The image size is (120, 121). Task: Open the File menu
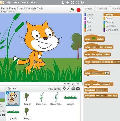pyautogui.click(x=16, y=2)
